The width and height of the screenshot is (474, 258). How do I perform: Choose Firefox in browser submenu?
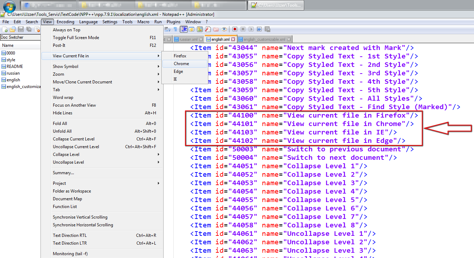tap(185, 56)
